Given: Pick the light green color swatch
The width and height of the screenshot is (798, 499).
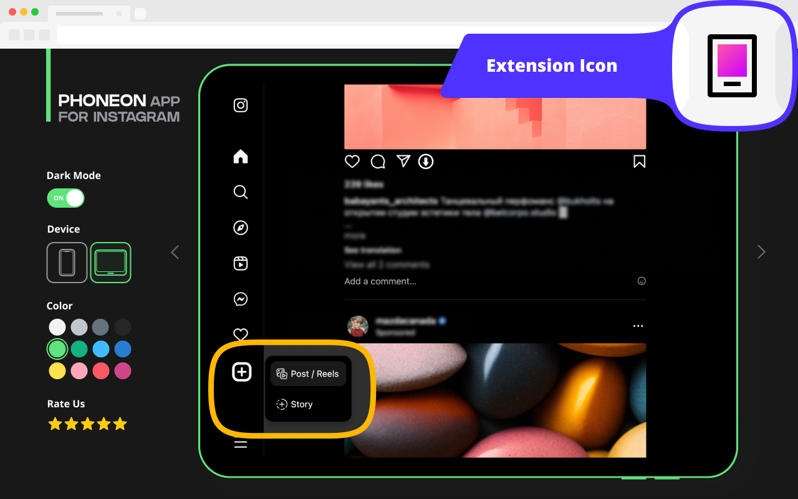Looking at the screenshot, I should point(57,349).
